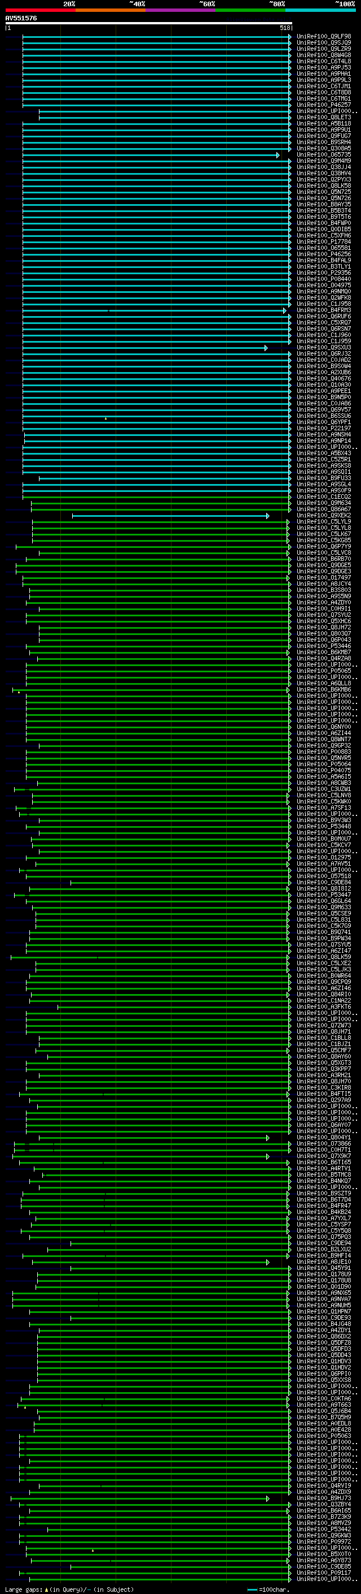Select hit label UniRef100_Q7SYU2
The height and width of the screenshot is (1594, 361).
[x=324, y=615]
